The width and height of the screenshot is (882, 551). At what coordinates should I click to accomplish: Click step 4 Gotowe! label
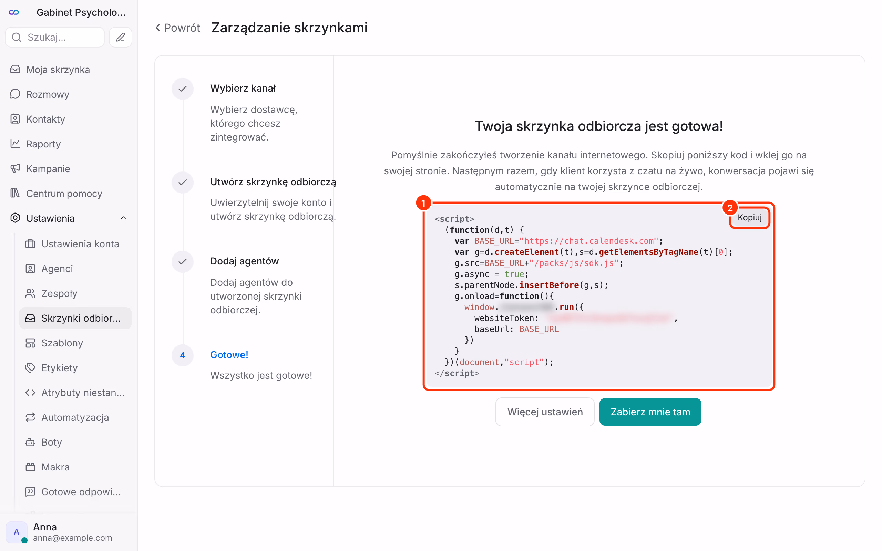point(229,355)
